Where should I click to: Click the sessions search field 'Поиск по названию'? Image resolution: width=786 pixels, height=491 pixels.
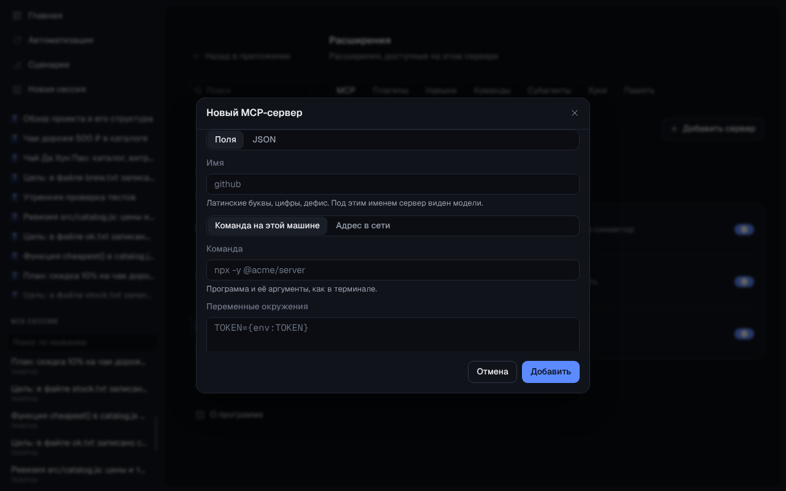[x=82, y=342]
